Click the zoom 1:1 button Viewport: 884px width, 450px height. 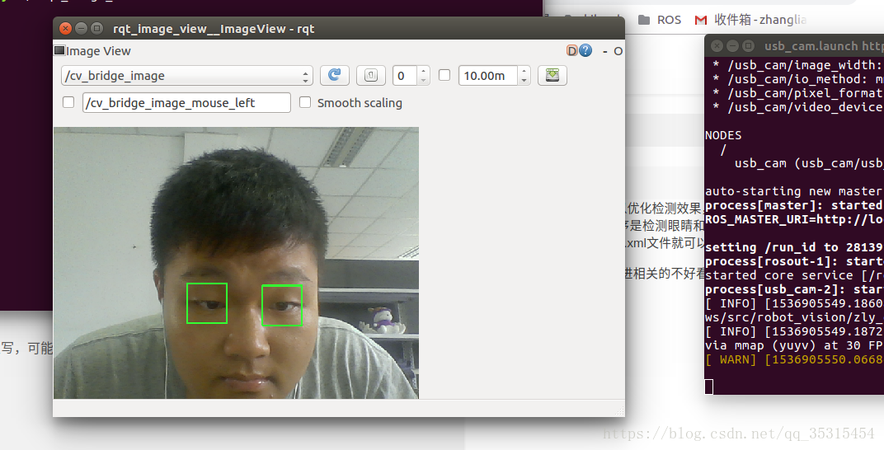370,76
